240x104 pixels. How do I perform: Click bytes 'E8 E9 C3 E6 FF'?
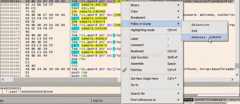click(x=39, y=45)
